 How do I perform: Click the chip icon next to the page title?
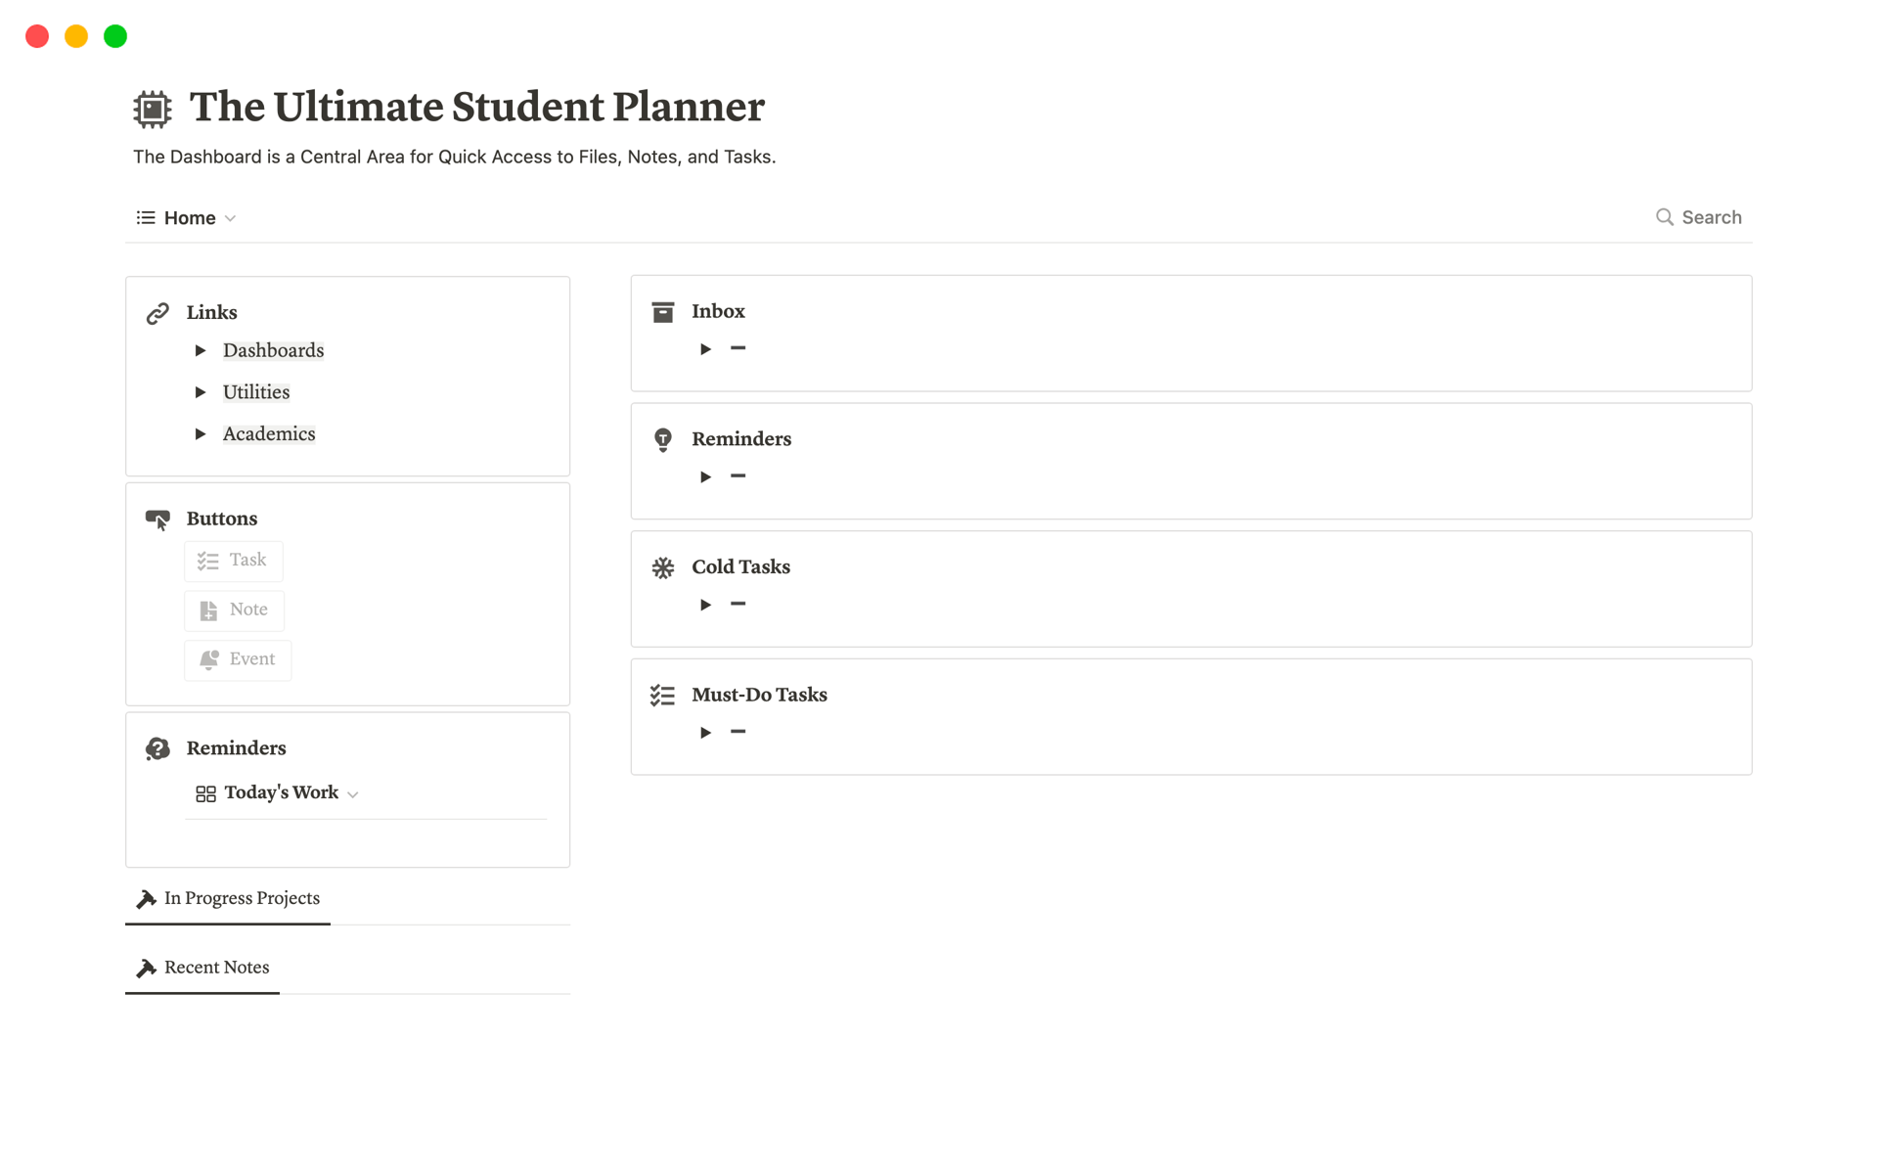point(152,108)
